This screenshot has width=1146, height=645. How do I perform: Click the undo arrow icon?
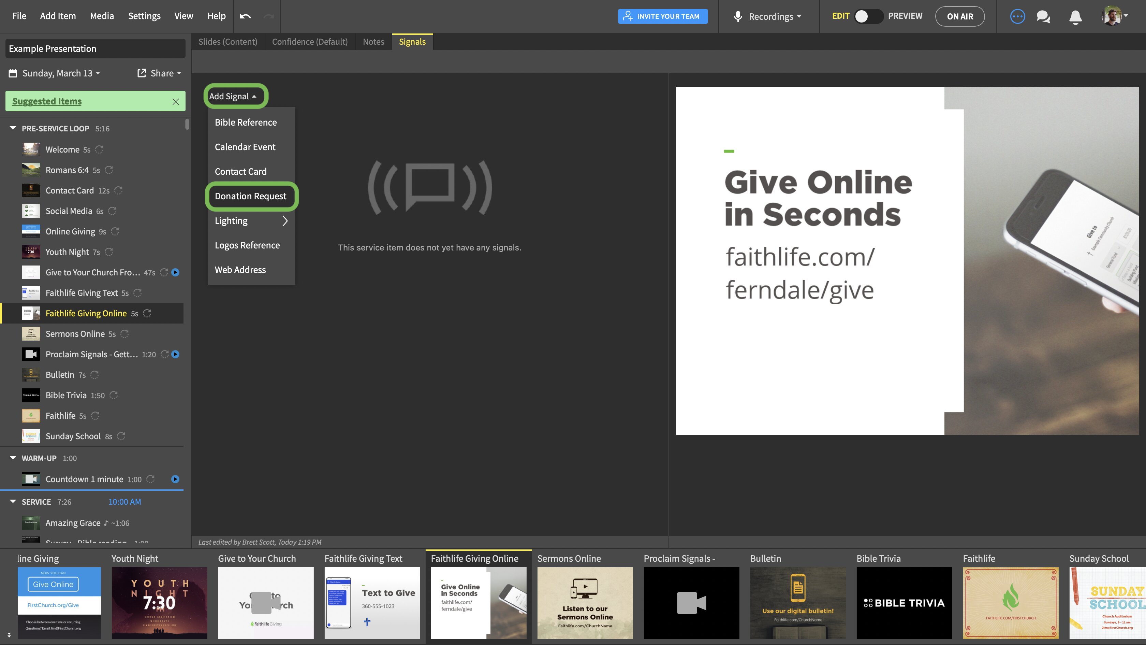[x=246, y=16]
